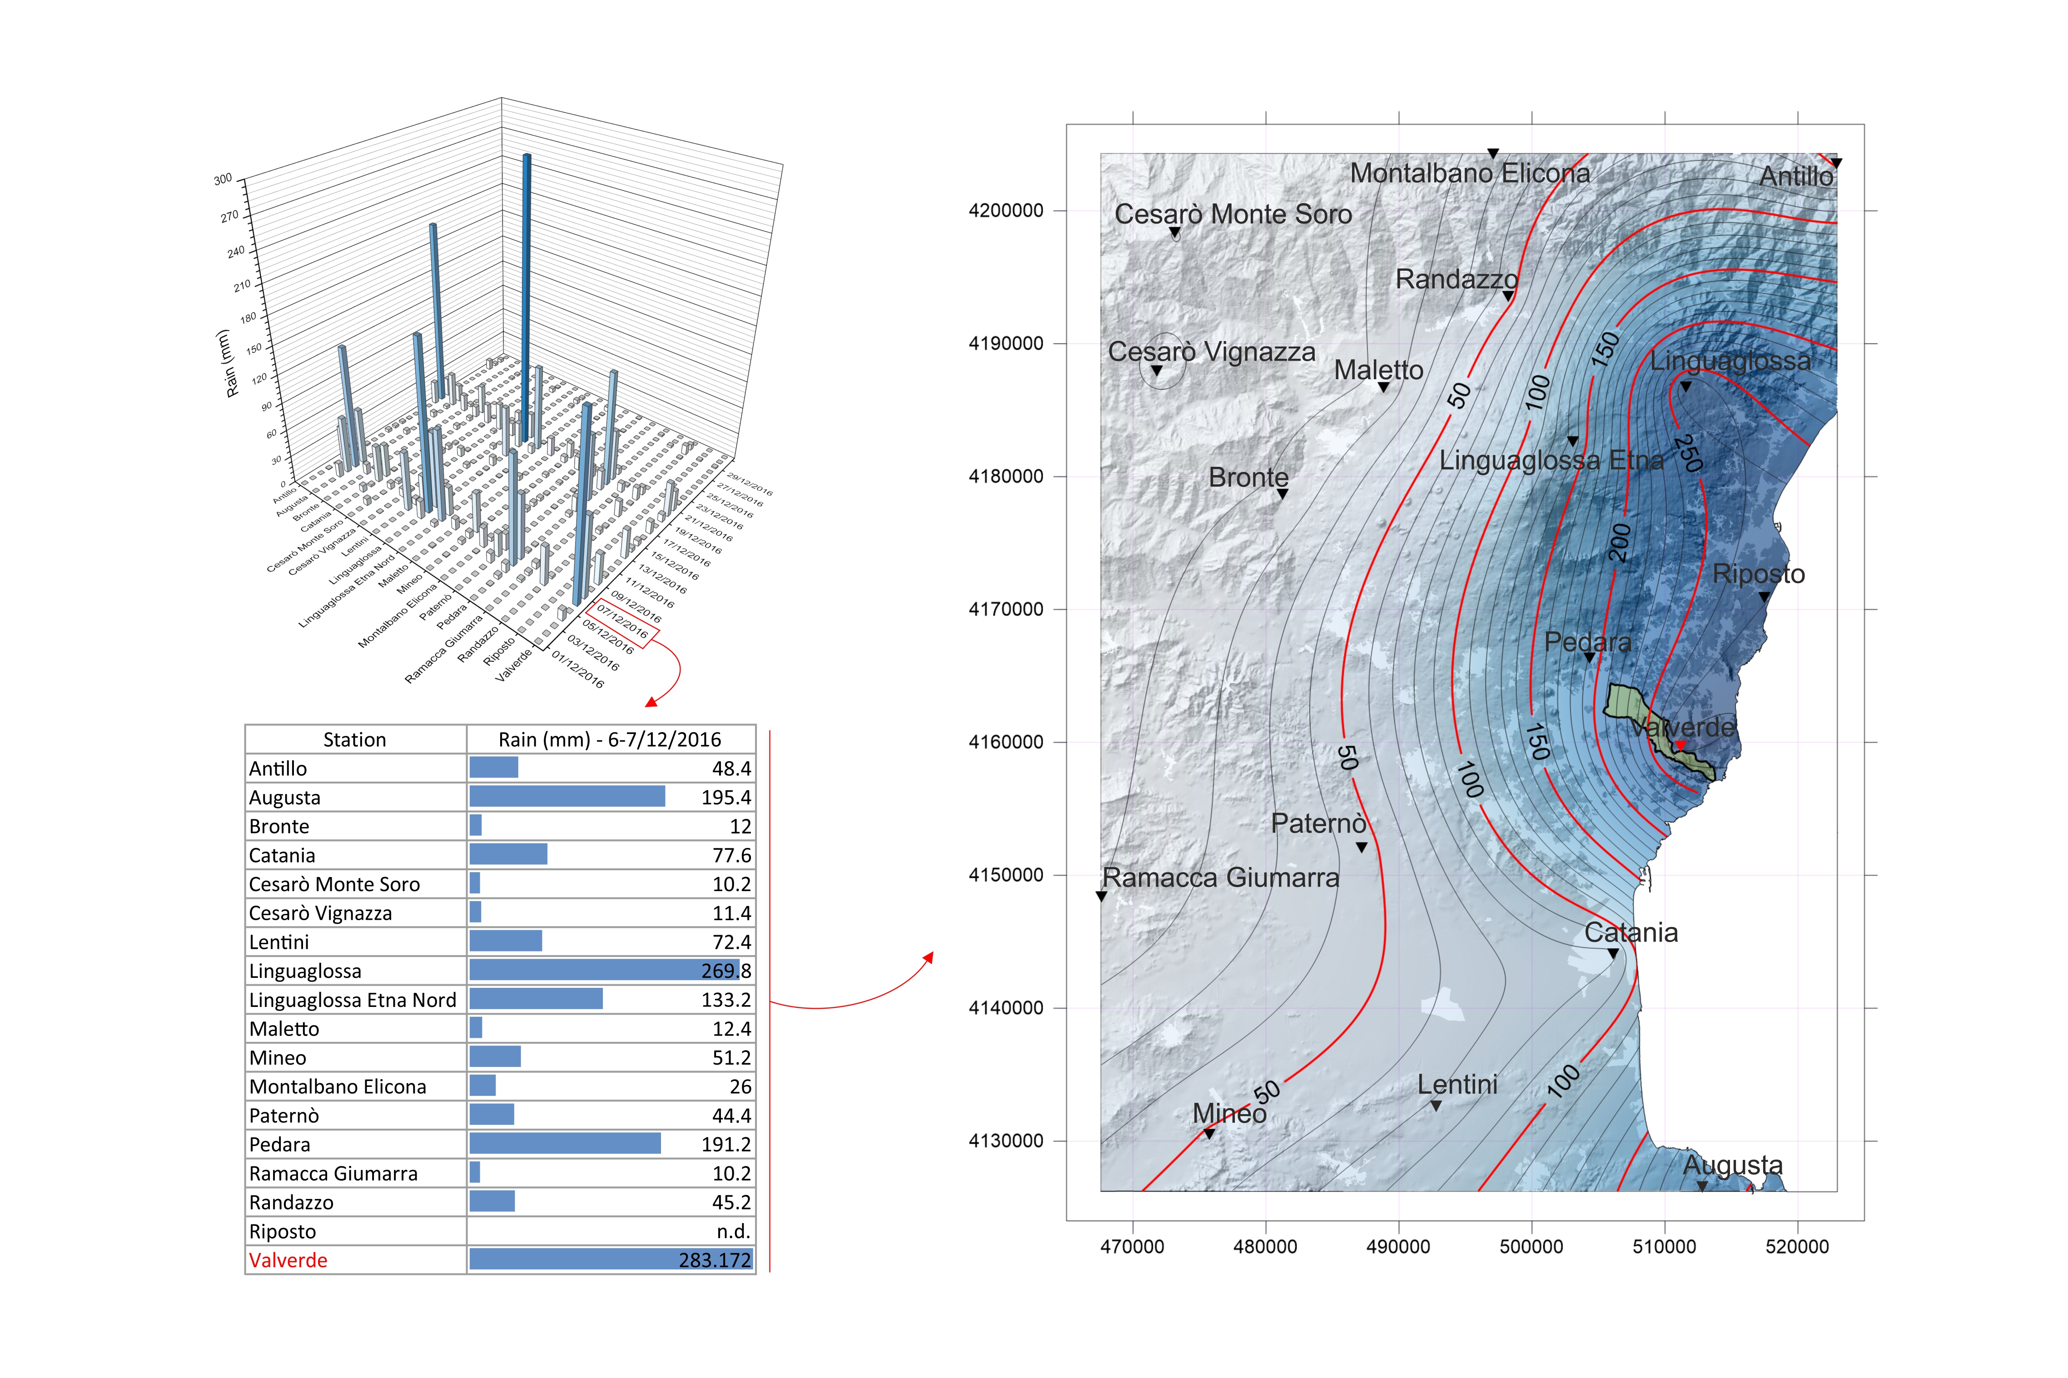This screenshot has width=2068, height=1378.
Task: Click the Randazzo station triangle marker
Action: (x=1508, y=296)
